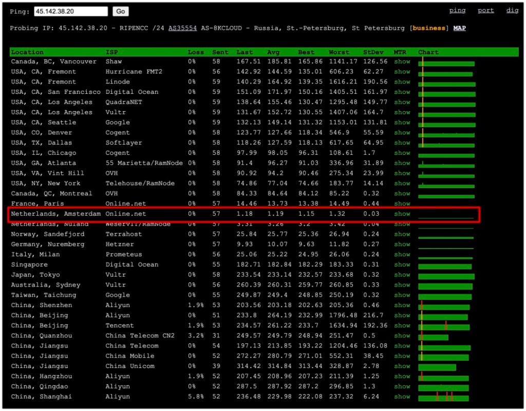Open the port tool link

point(486,10)
